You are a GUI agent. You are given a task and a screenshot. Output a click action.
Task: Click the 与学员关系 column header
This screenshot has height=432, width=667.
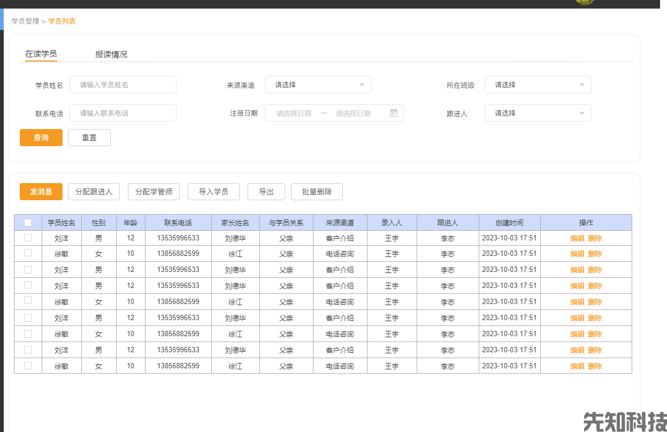pyautogui.click(x=286, y=223)
